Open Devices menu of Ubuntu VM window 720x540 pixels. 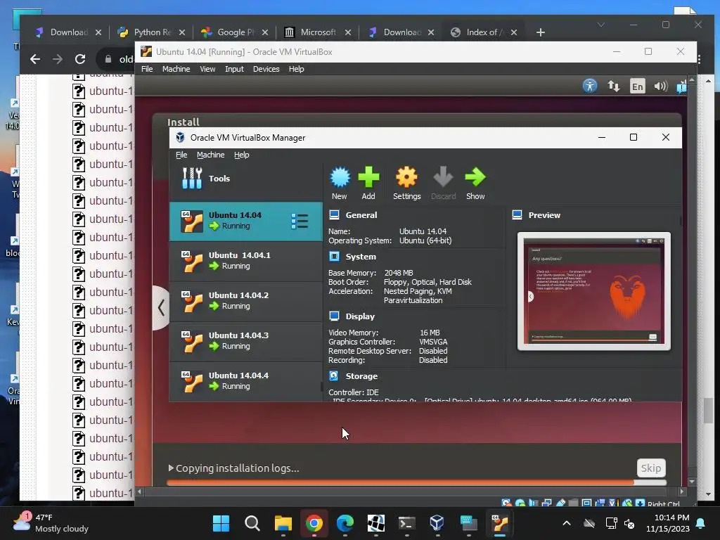coord(266,69)
